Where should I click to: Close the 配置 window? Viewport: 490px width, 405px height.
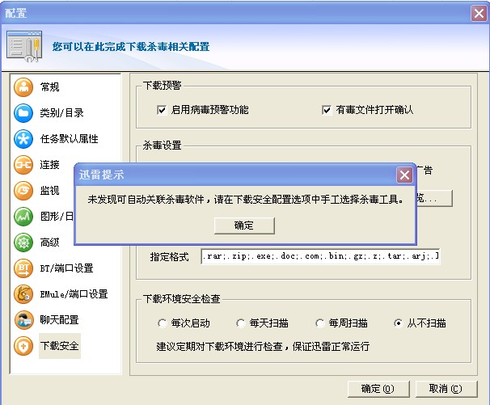point(479,14)
